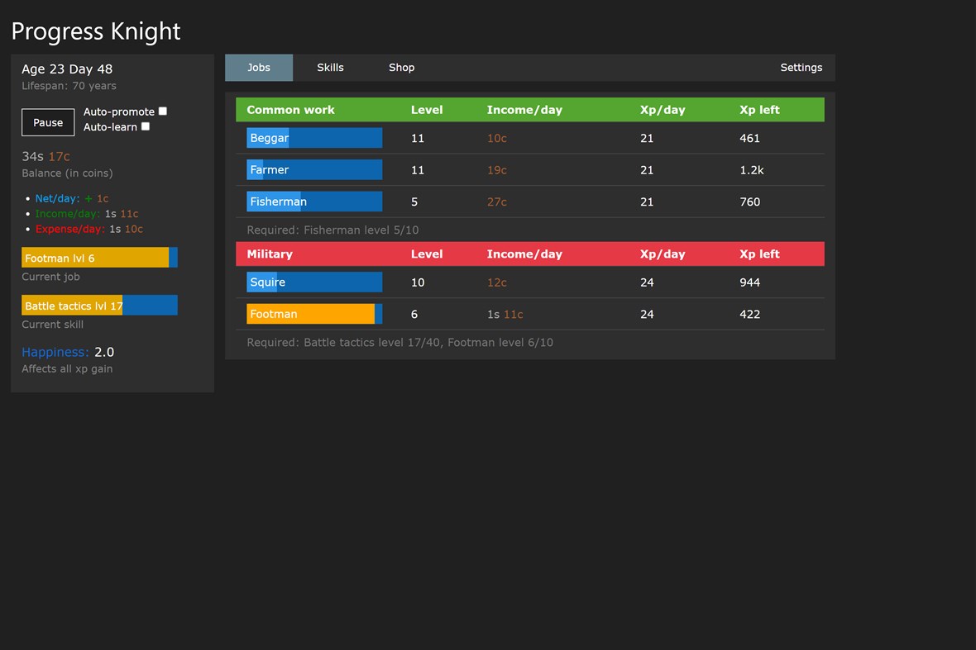Enable the Auto-promote checkbox
The height and width of the screenshot is (650, 976).
tap(162, 111)
